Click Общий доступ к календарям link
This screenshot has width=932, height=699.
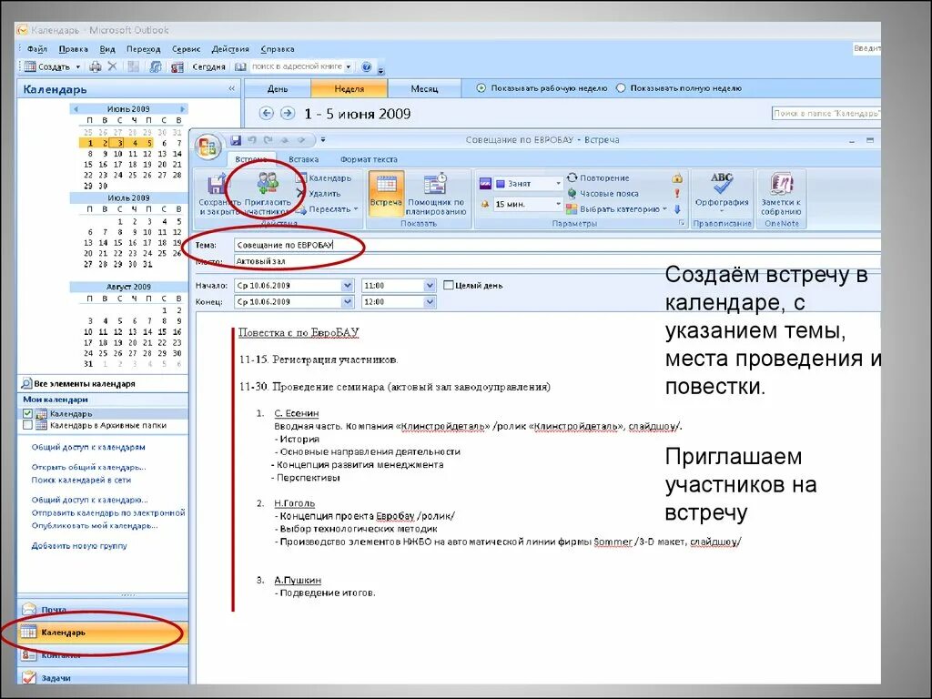(x=88, y=447)
